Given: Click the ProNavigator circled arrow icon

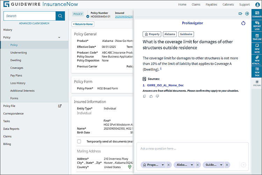Looking at the screenshot, I should point(247,14).
